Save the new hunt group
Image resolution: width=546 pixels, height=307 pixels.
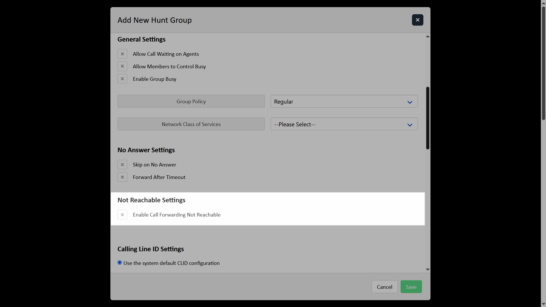coord(411,287)
